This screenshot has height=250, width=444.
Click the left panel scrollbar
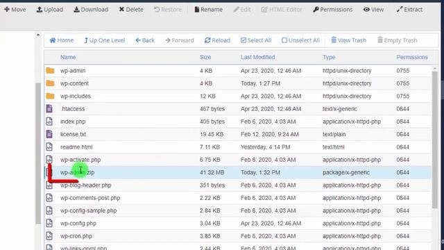38,153
